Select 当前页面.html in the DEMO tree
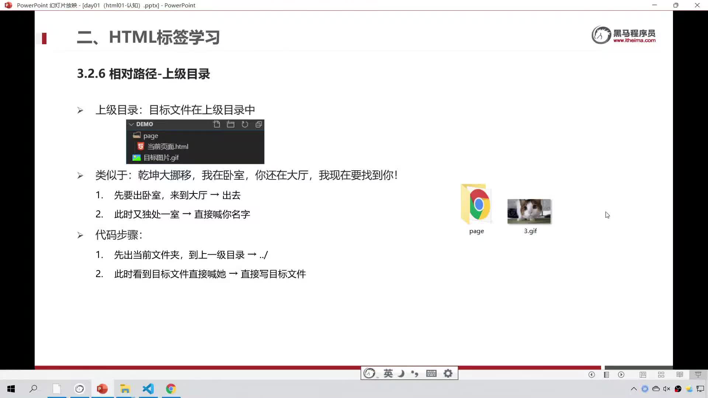 pos(195,147)
